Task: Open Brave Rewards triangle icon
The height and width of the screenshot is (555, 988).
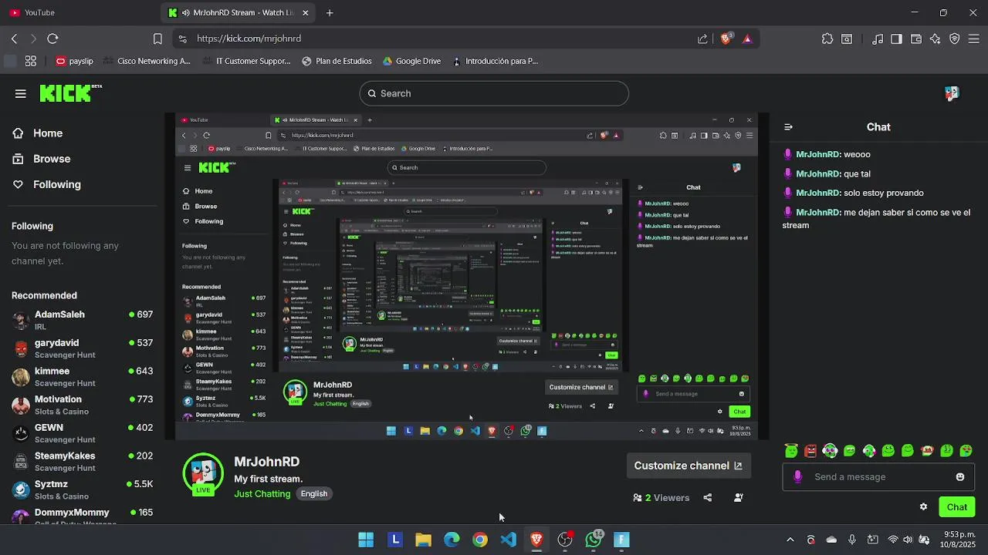Action: click(x=747, y=39)
